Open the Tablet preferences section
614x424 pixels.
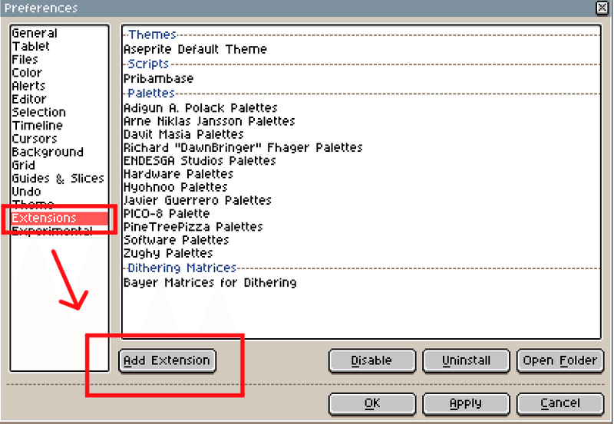(60, 47)
